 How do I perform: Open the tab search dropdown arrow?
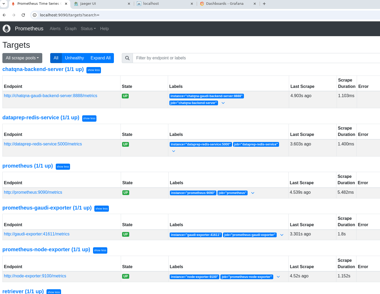pyautogui.click(x=4, y=4)
